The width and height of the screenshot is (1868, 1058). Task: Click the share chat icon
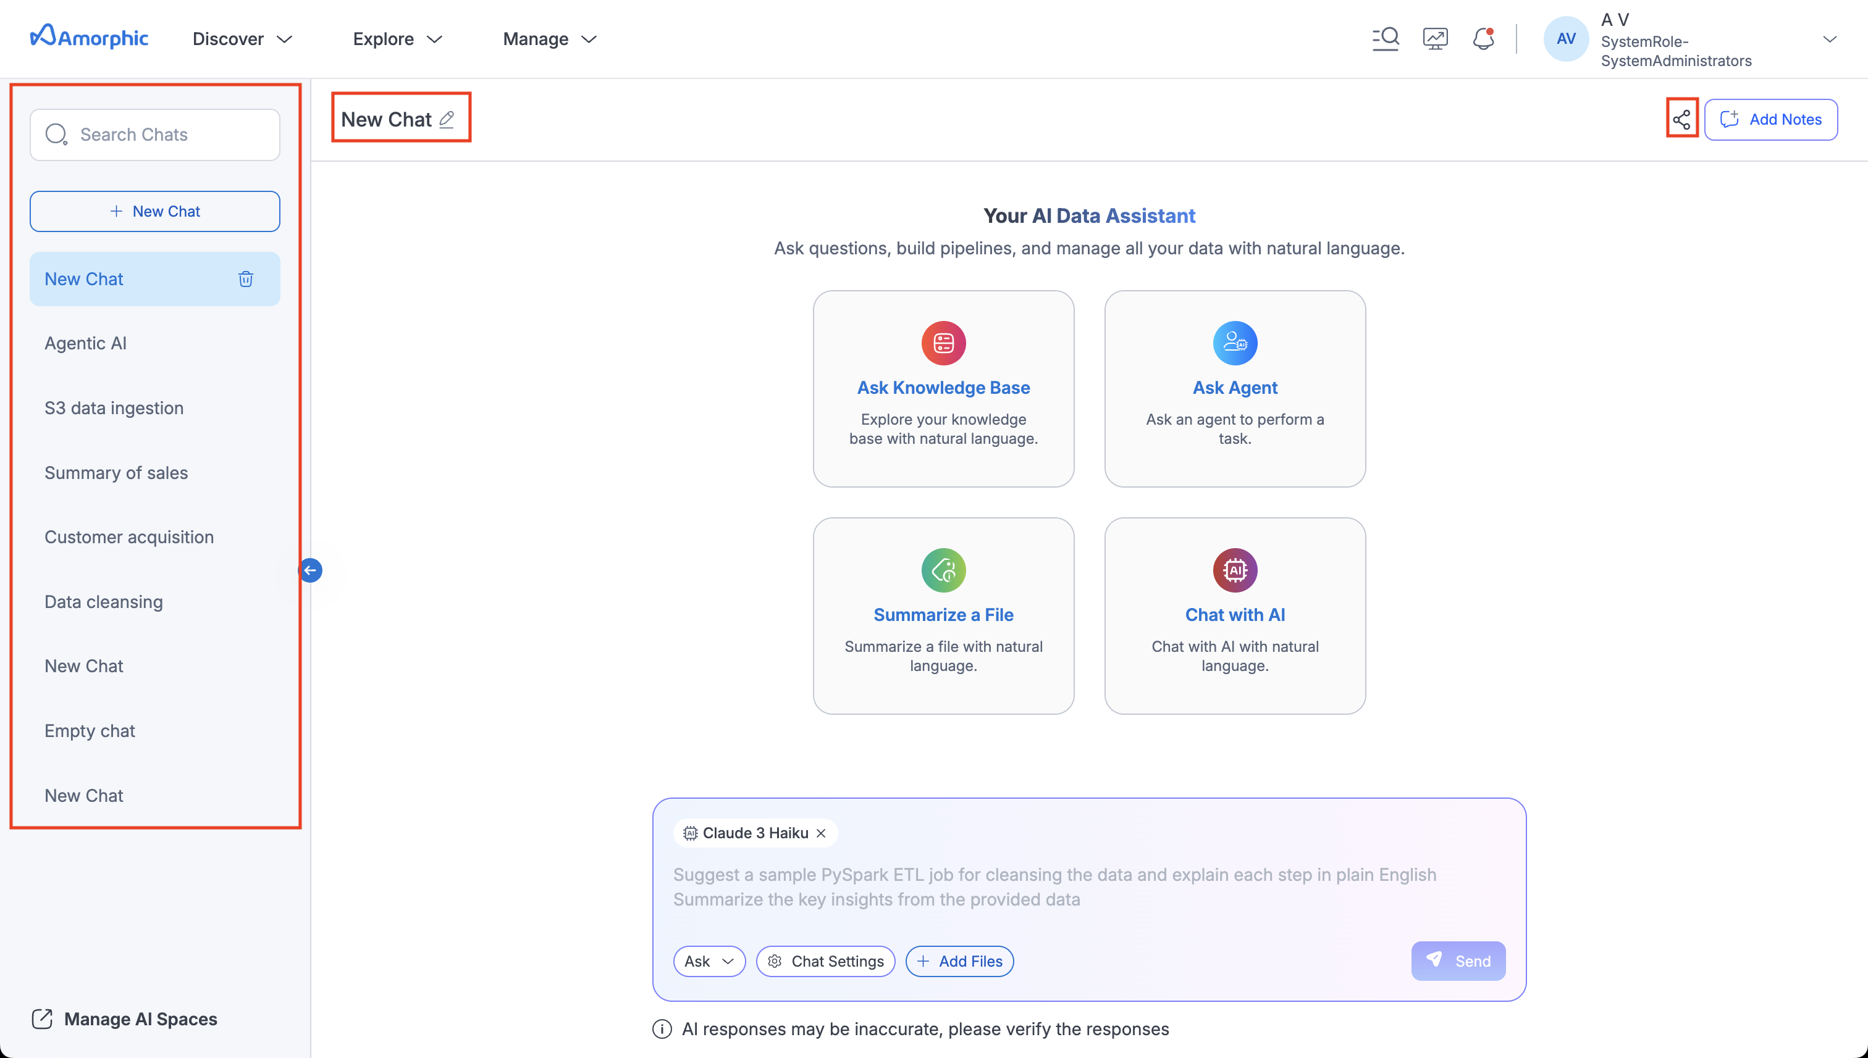coord(1681,119)
